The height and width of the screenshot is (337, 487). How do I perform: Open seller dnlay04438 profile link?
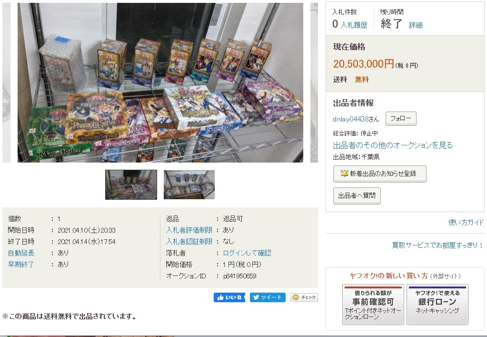[x=351, y=119]
